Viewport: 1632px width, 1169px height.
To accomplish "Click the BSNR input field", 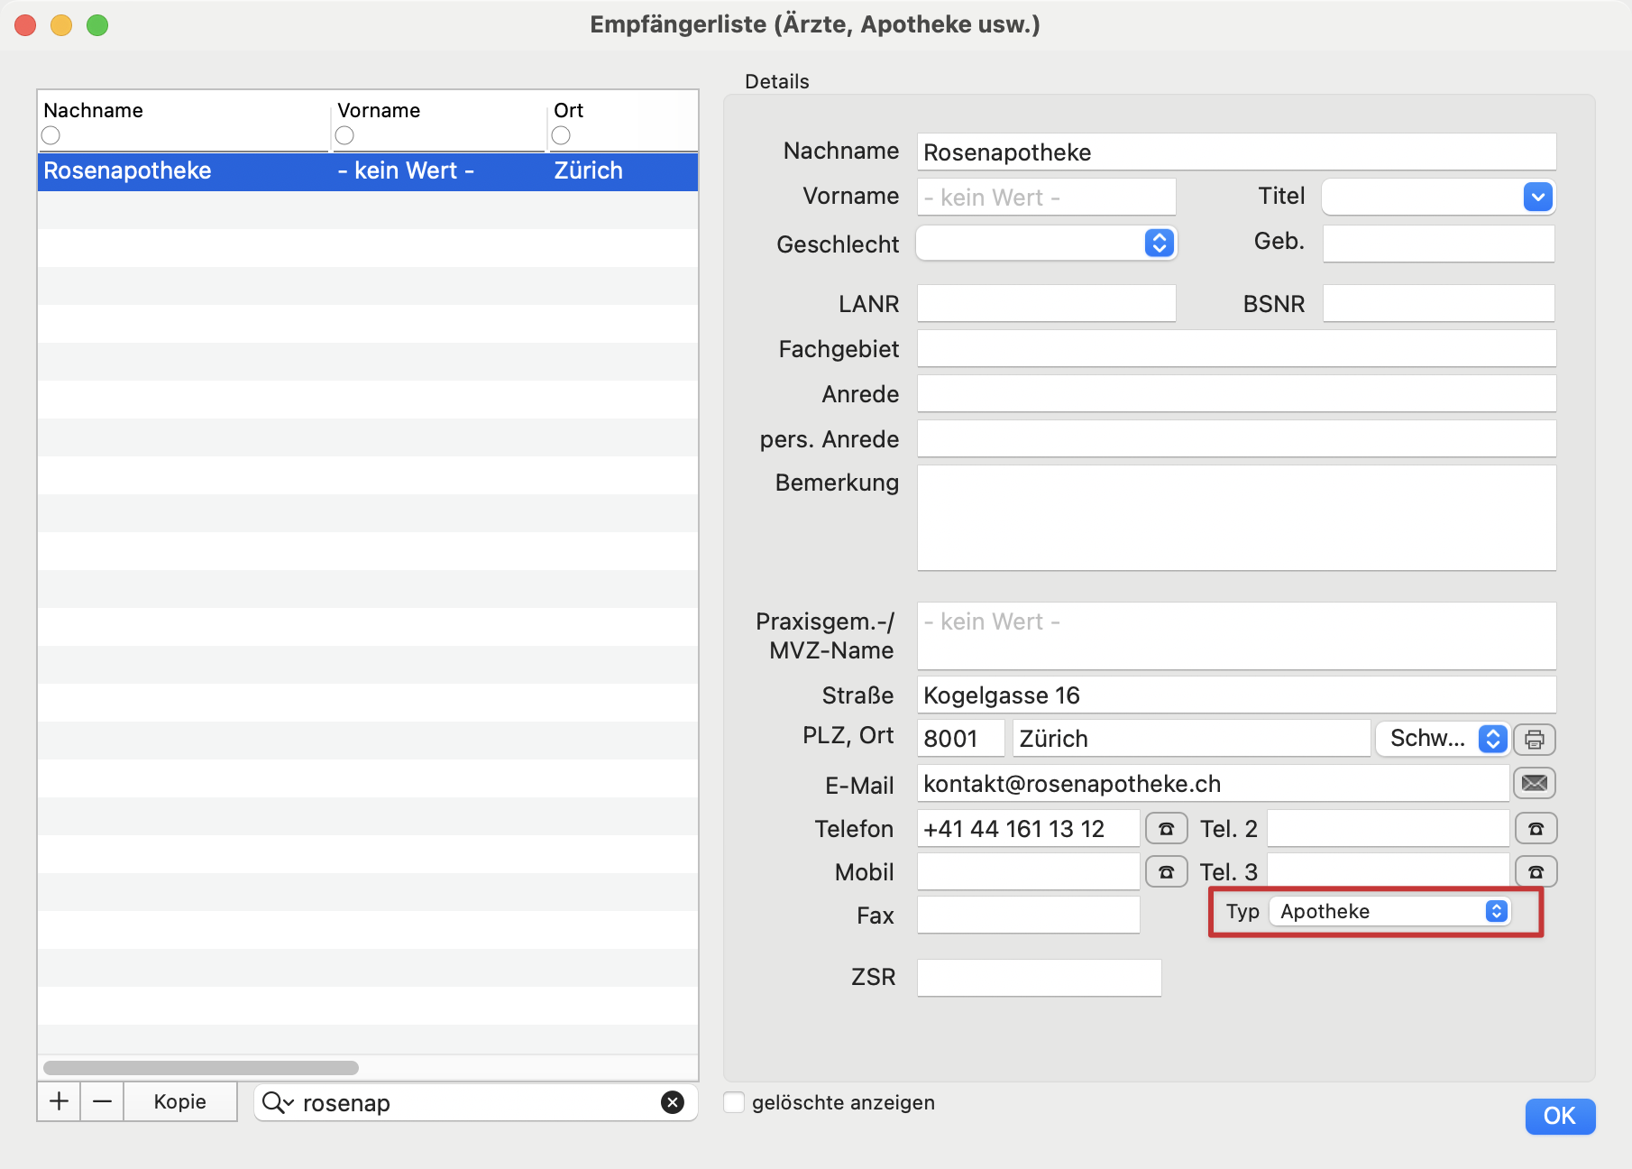I will point(1439,303).
